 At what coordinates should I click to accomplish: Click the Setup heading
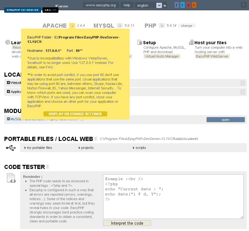click(x=149, y=43)
